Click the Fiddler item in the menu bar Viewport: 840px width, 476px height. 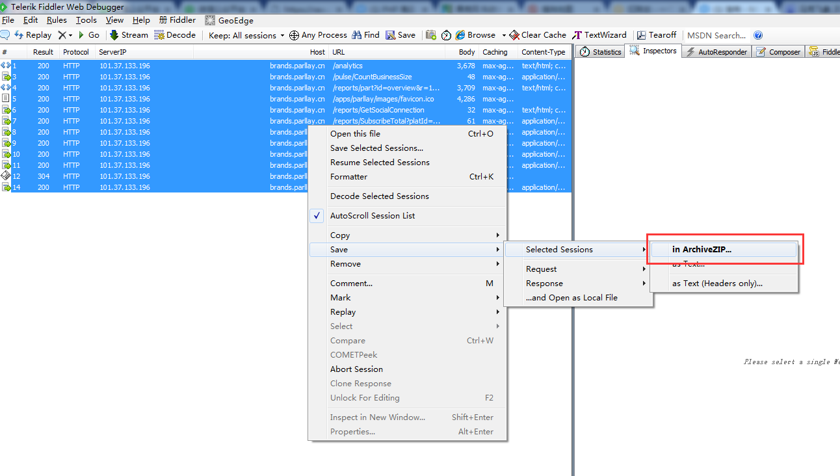(177, 20)
